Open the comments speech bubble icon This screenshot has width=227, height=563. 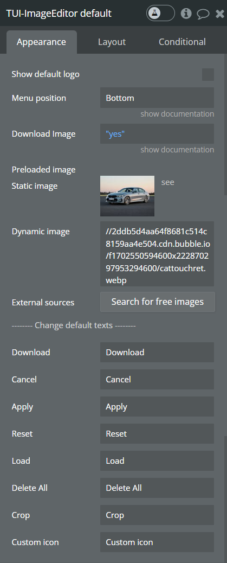point(203,14)
